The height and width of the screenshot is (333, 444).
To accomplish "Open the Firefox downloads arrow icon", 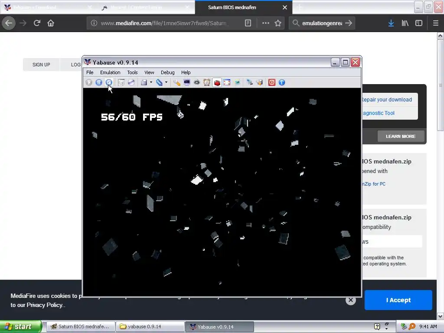I will click(391, 23).
